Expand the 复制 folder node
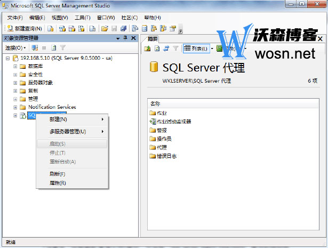 [15, 91]
